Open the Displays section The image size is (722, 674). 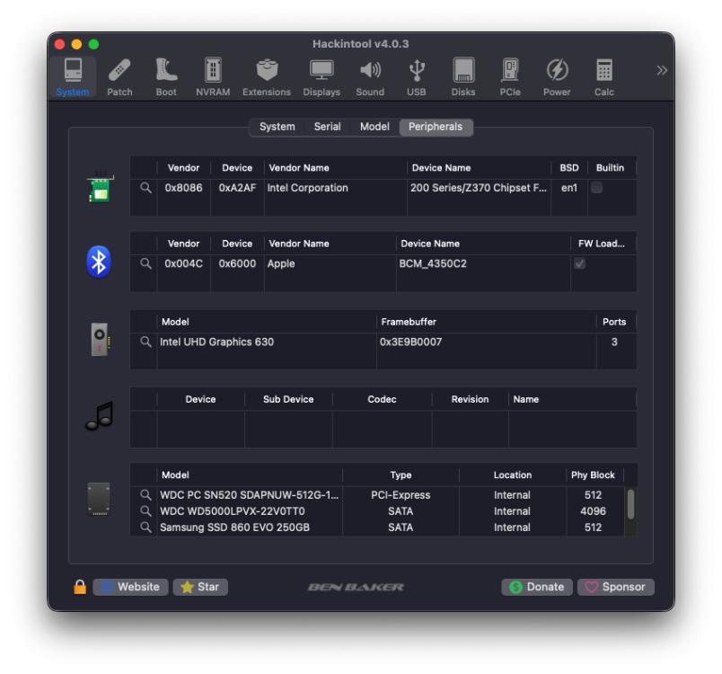click(321, 77)
